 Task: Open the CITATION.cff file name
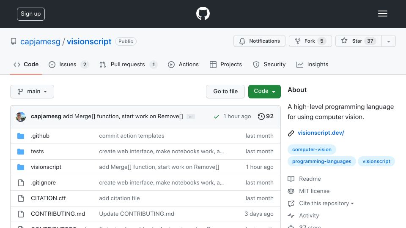(x=48, y=198)
